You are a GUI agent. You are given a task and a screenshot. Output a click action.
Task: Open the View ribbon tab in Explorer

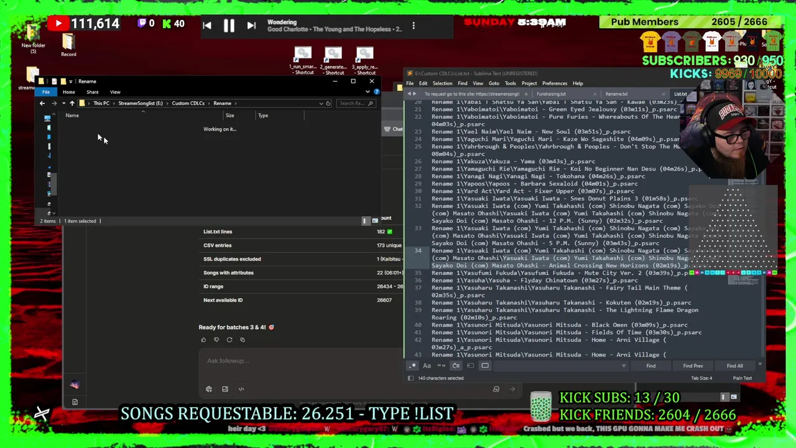115,92
